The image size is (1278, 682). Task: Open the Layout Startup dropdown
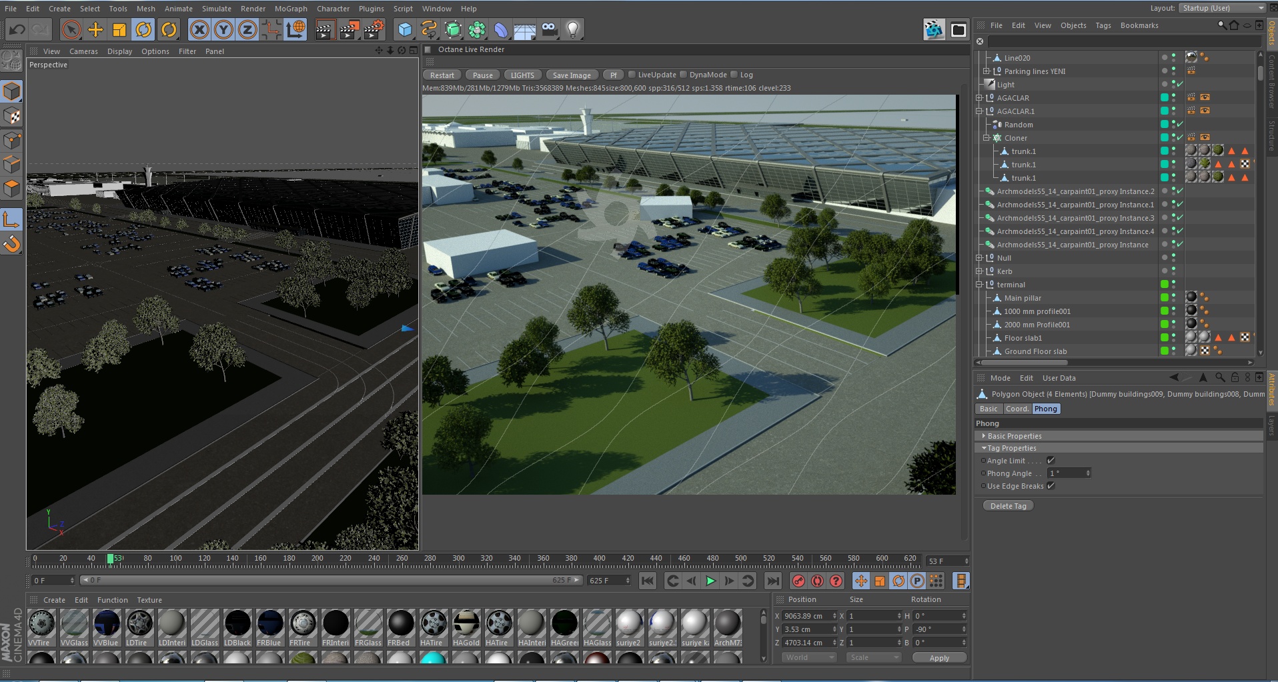click(1222, 8)
